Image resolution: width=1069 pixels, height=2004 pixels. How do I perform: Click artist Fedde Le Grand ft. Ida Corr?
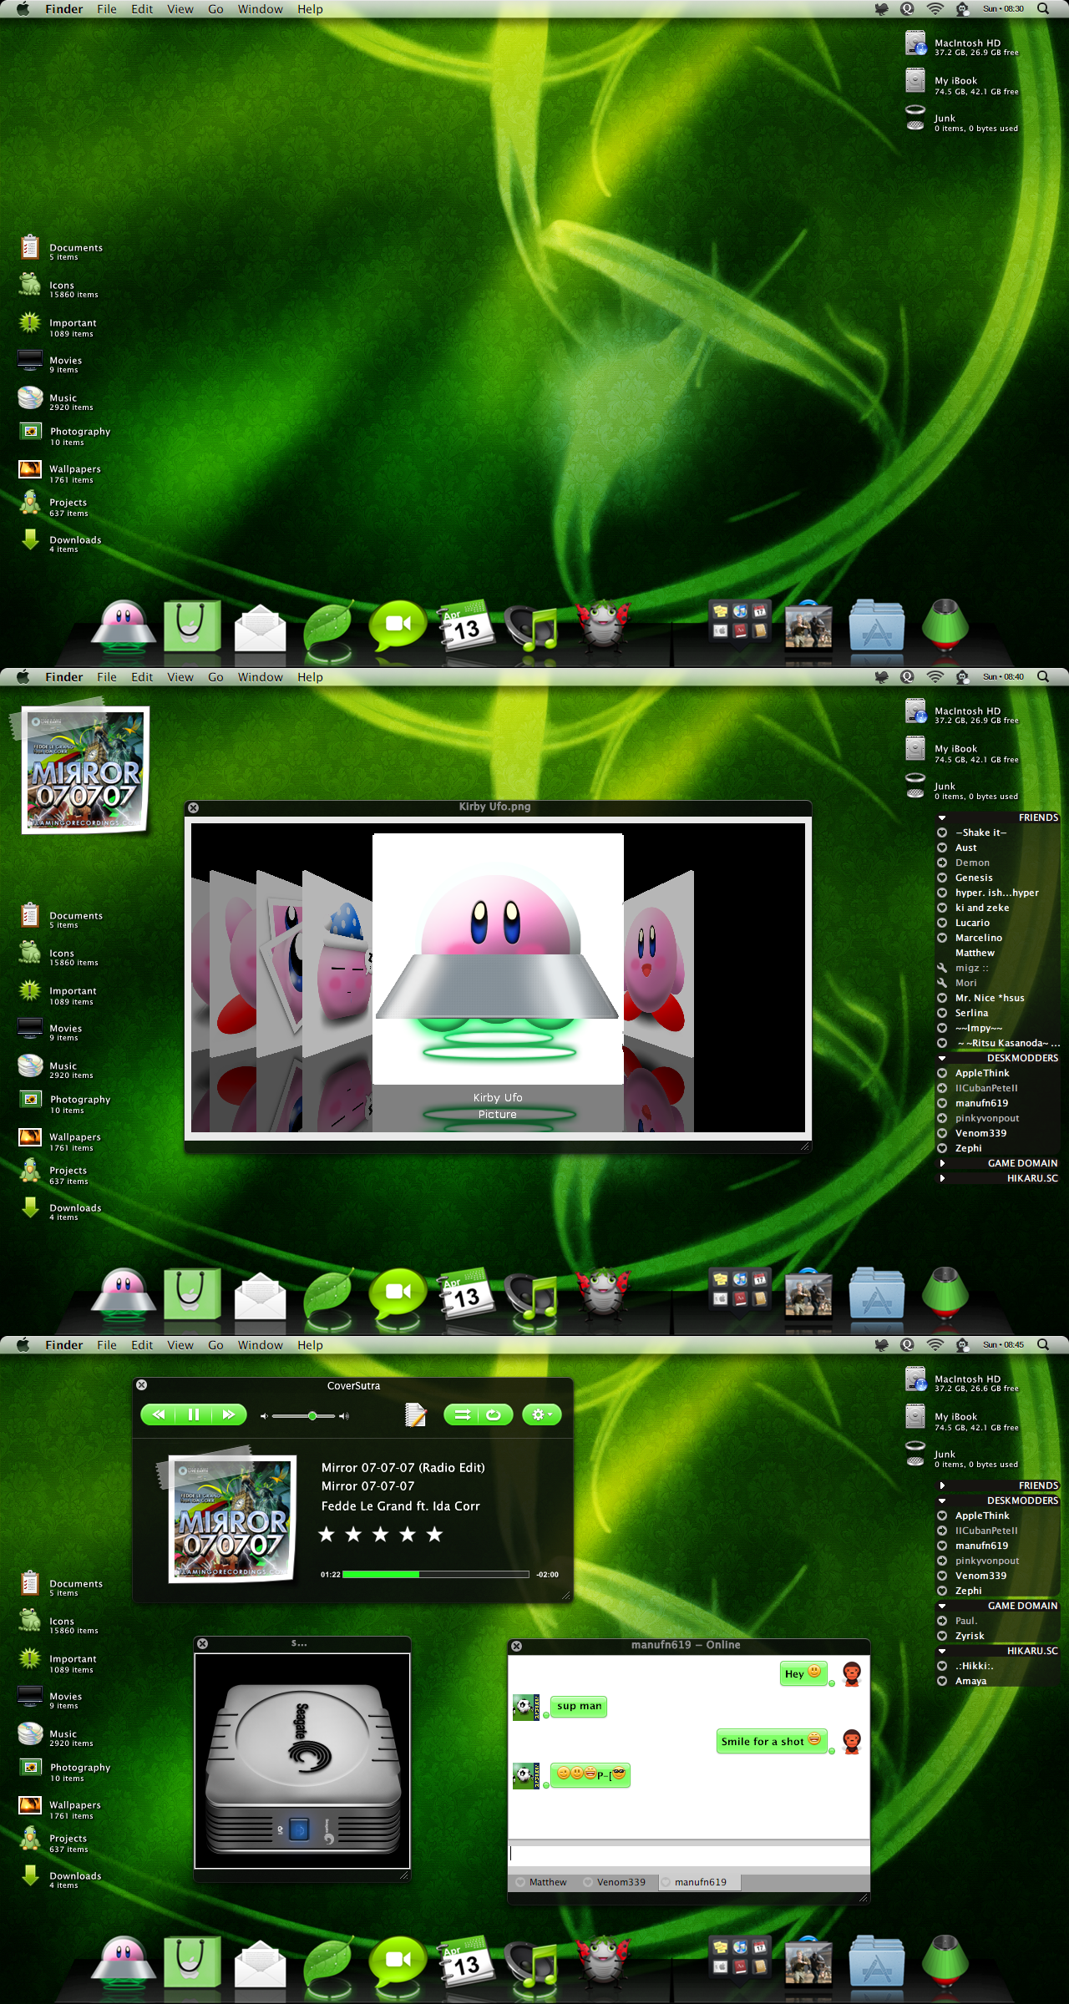click(x=401, y=1506)
